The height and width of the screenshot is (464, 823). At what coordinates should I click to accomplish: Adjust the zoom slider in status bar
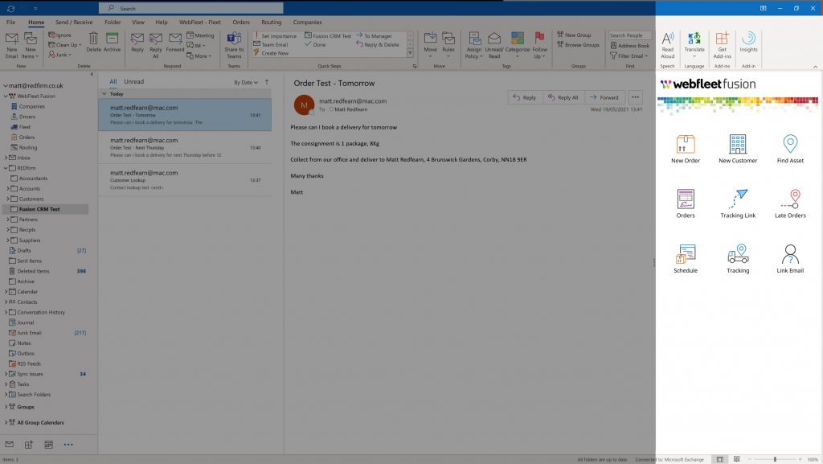(775, 459)
